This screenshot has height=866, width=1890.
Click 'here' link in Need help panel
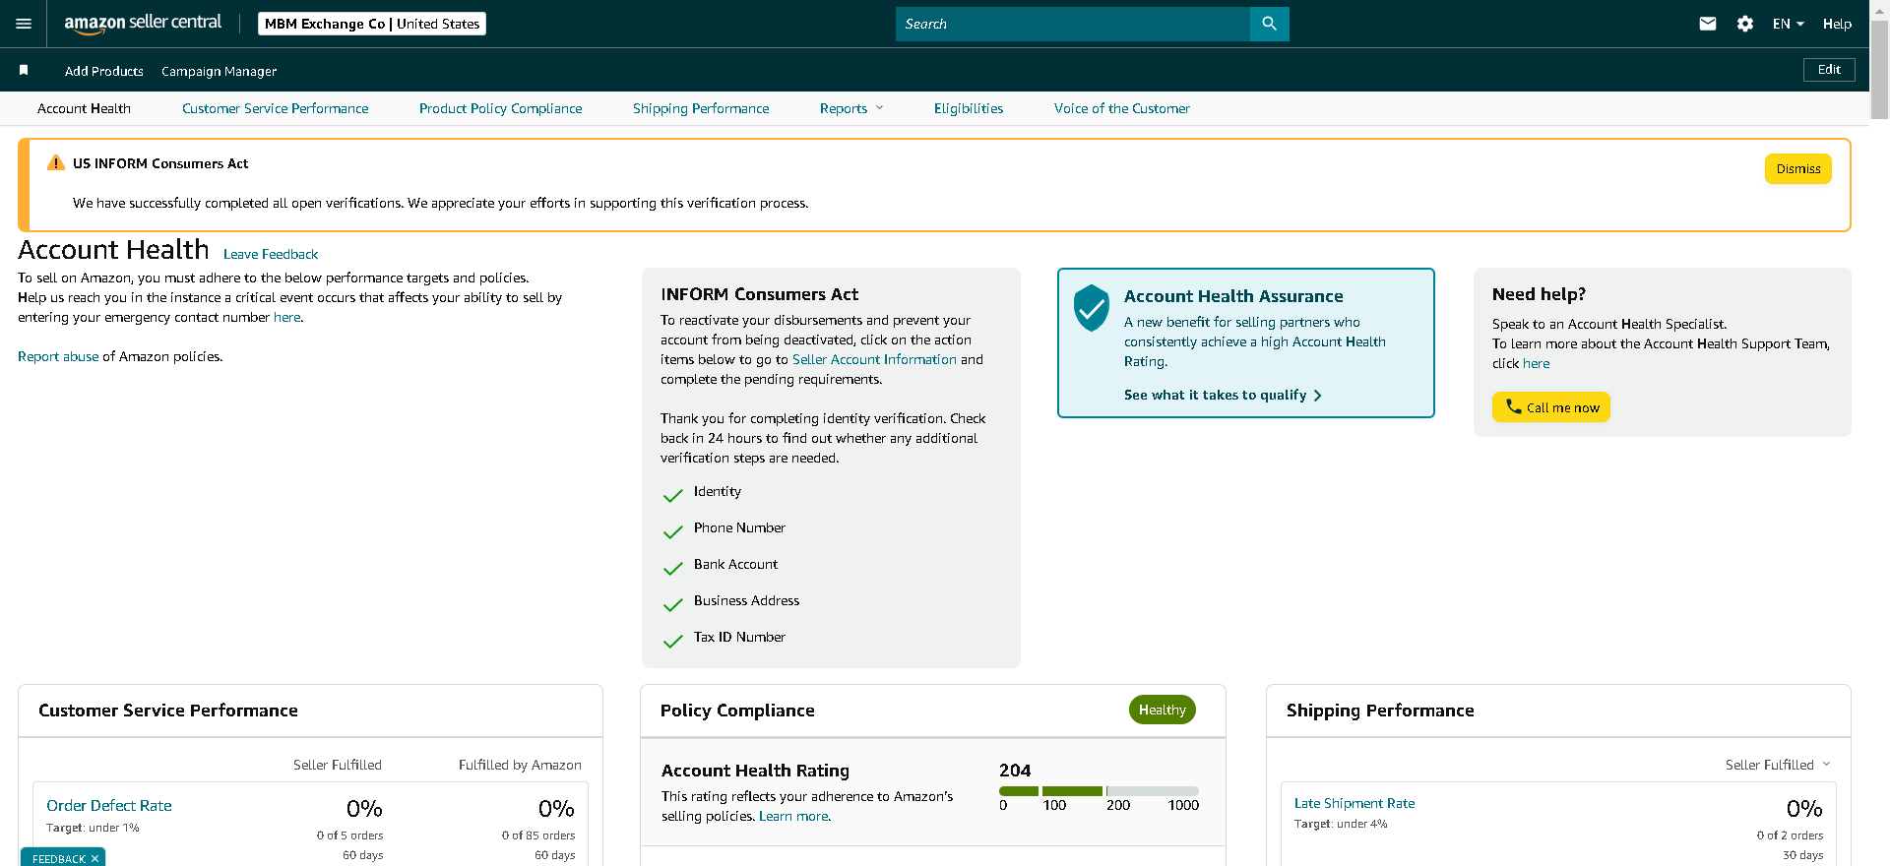tap(1536, 363)
